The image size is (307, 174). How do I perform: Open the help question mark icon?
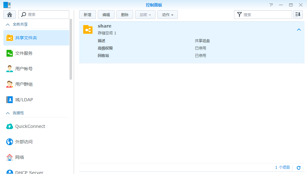[x=271, y=5]
